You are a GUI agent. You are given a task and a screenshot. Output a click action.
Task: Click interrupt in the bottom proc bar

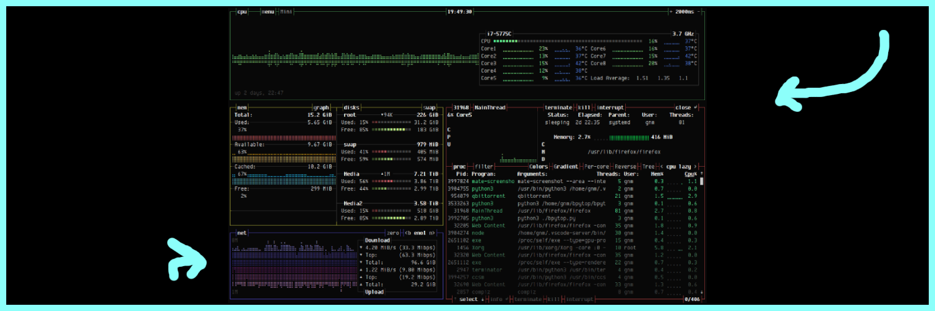click(x=579, y=299)
